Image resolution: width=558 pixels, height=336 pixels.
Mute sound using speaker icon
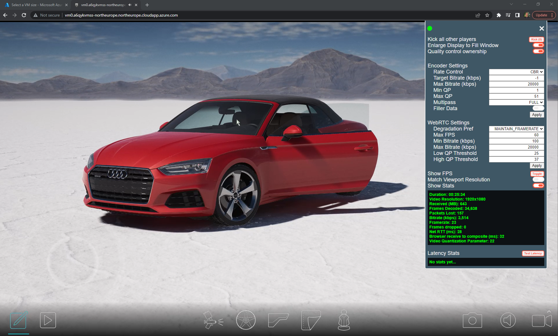tap(508, 320)
